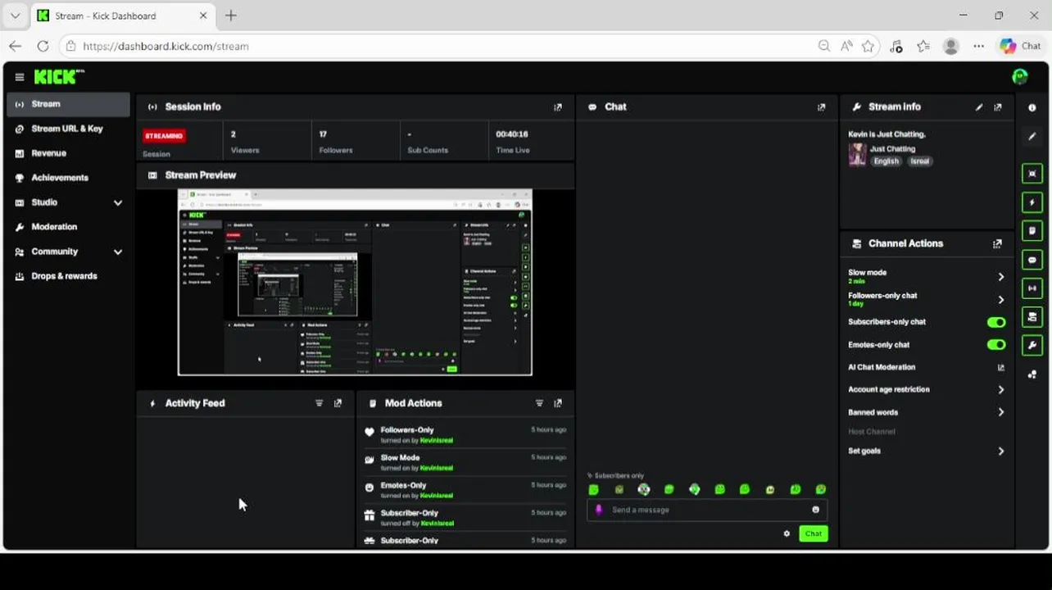This screenshot has height=590, width=1052.
Task: Pop out the Stream Info panel
Action: 997,107
